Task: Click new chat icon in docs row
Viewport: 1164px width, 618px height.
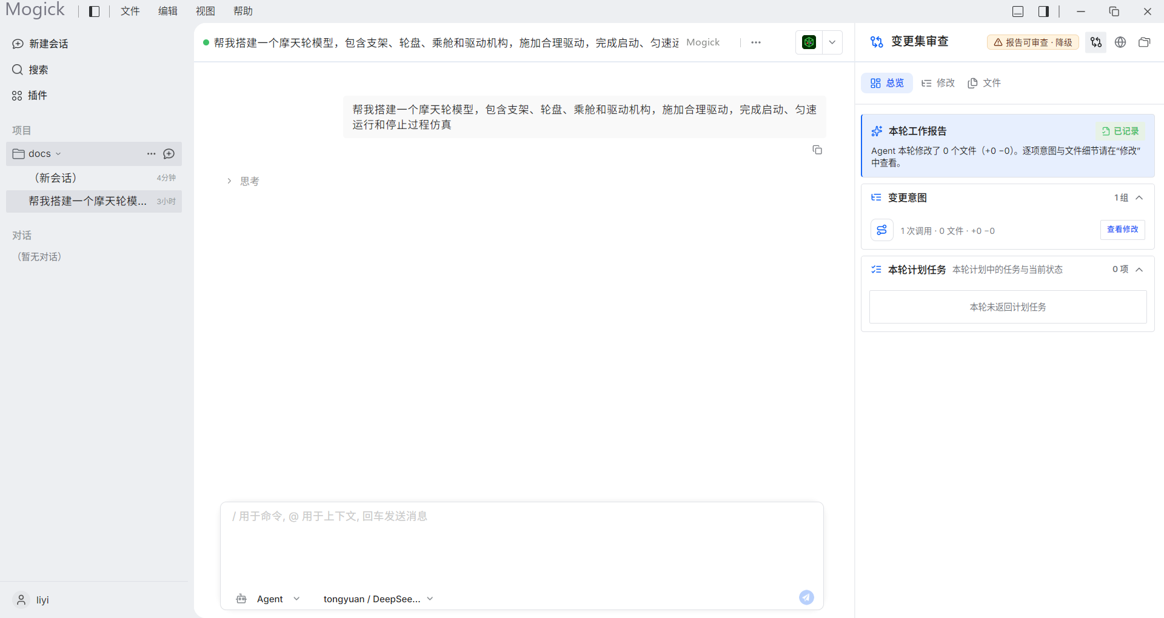Action: click(169, 154)
